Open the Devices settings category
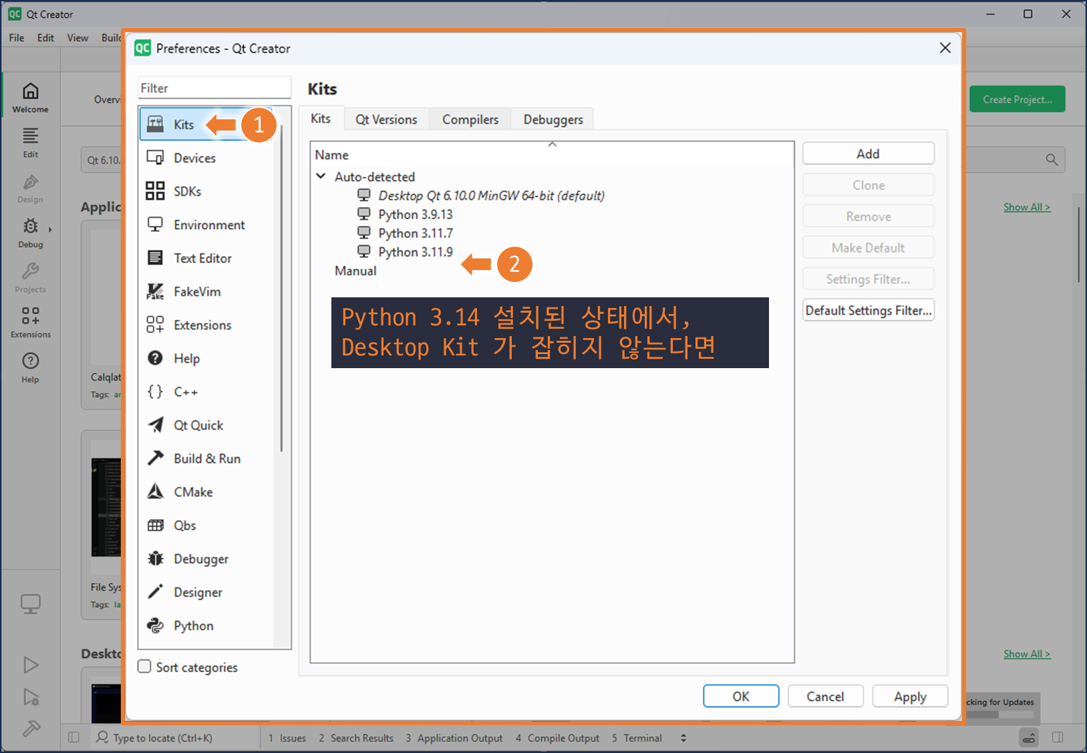 206,158
